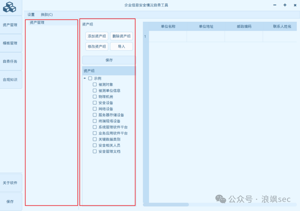This screenshot has height=211, width=300.
Task: Enable the 业务应用软件平台 checkbox
Action: [95, 133]
